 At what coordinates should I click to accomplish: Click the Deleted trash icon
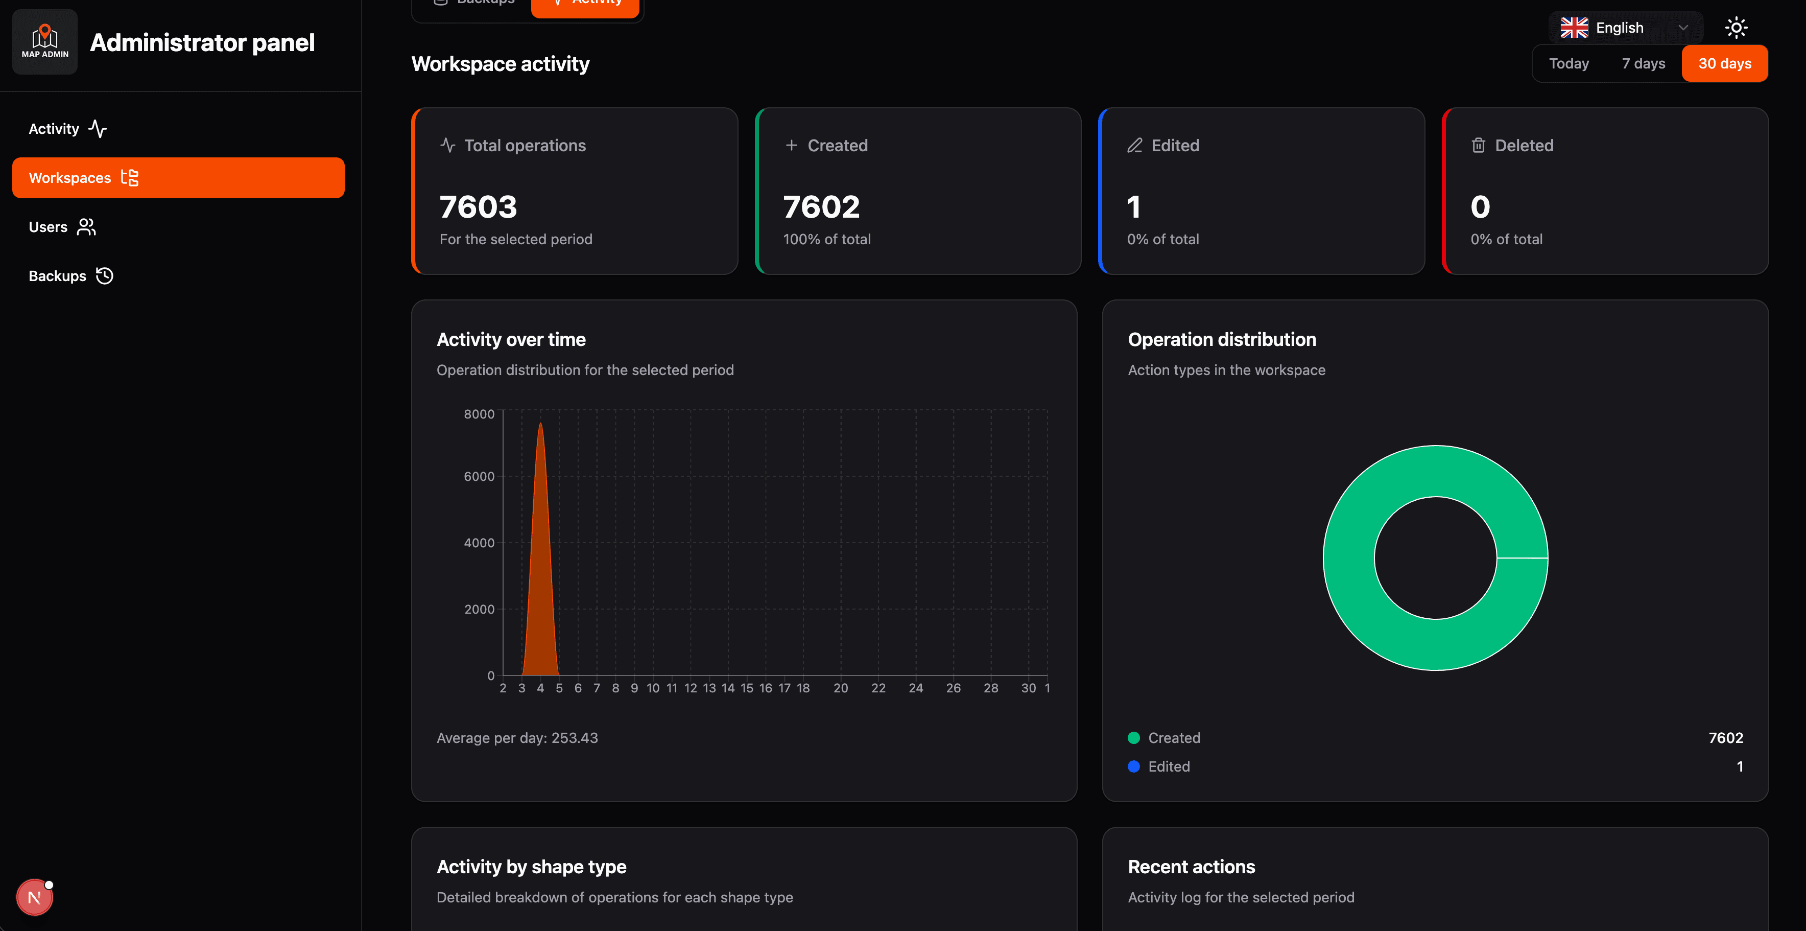pyautogui.click(x=1478, y=145)
